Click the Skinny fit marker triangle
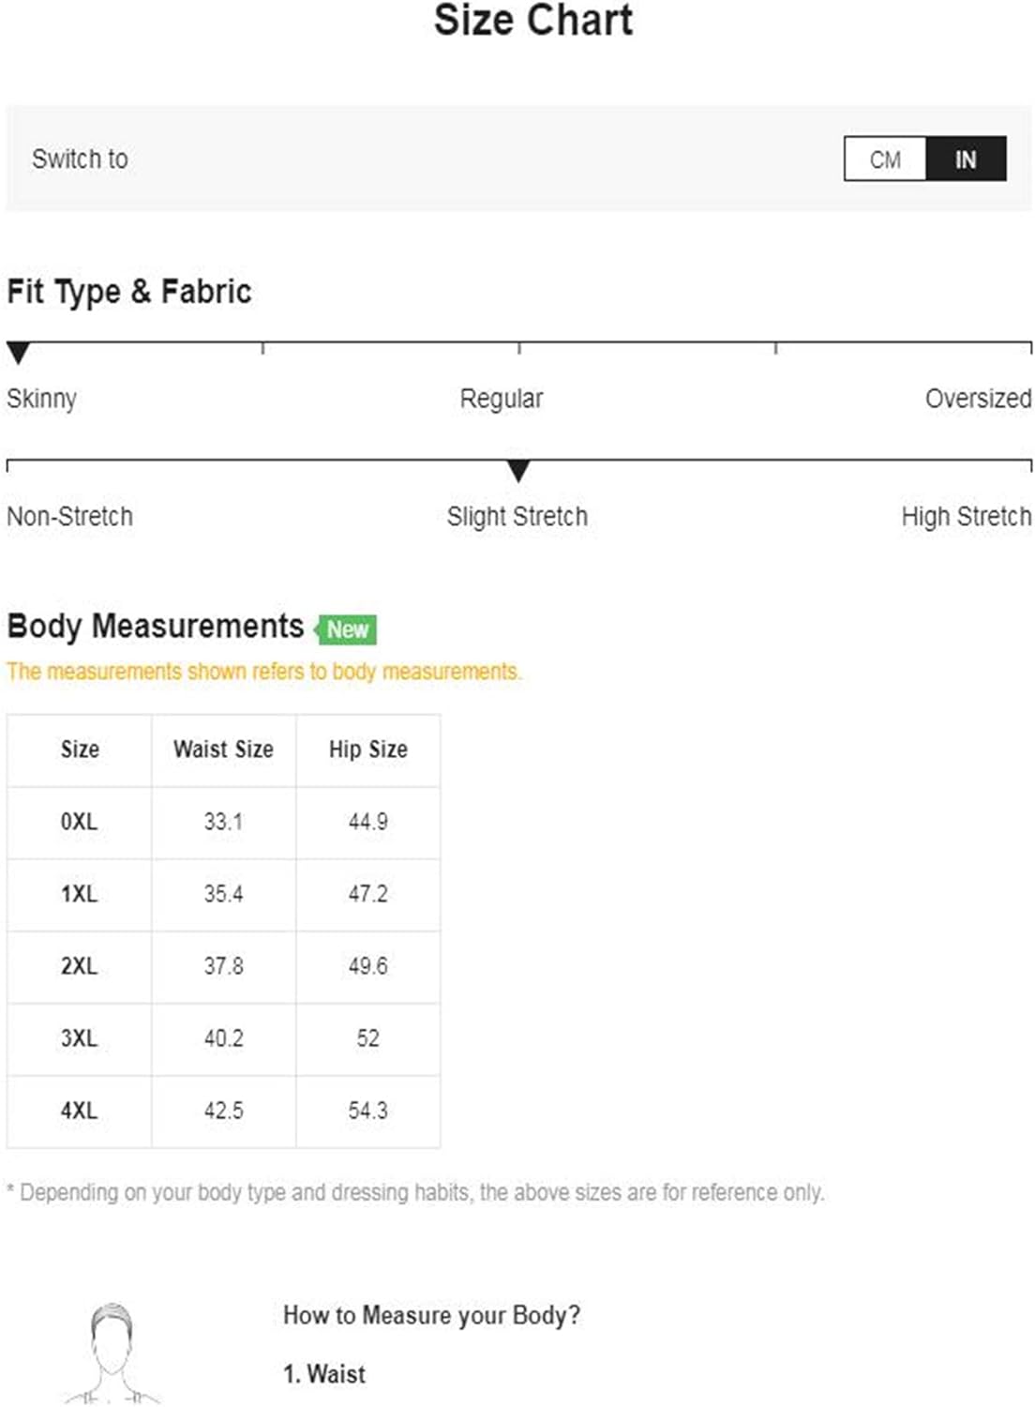Viewport: 1035px width, 1407px height. click(18, 354)
